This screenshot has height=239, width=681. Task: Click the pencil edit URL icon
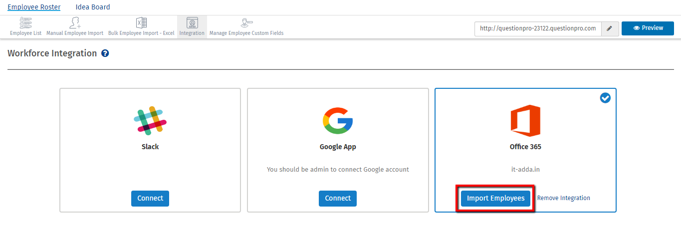tap(609, 28)
